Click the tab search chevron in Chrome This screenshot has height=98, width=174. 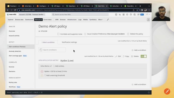click(x=149, y=6)
